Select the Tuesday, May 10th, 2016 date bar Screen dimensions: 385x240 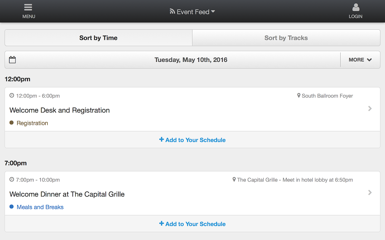point(191,60)
